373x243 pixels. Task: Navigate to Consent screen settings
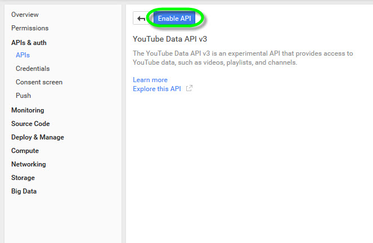coord(39,82)
